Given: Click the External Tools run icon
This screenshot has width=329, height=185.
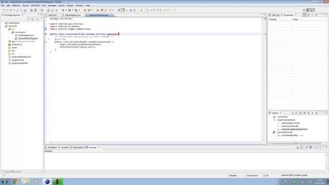Looking at the screenshot, I should click(76, 10).
